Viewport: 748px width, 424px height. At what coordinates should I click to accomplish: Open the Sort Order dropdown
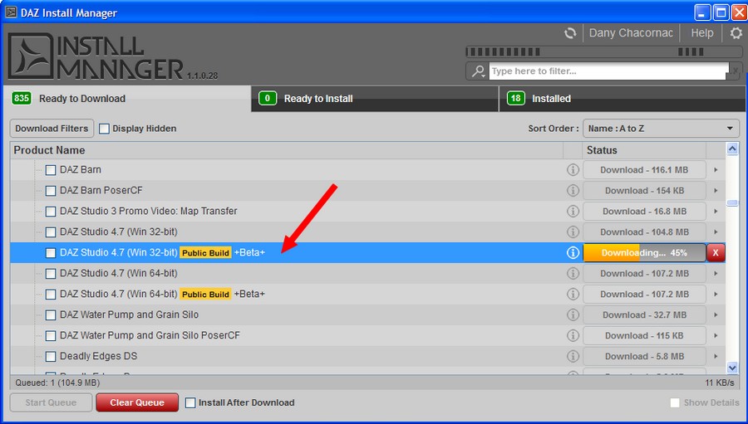[x=661, y=129]
